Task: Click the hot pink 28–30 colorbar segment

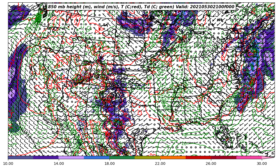Action: pyautogui.click(x=249, y=157)
